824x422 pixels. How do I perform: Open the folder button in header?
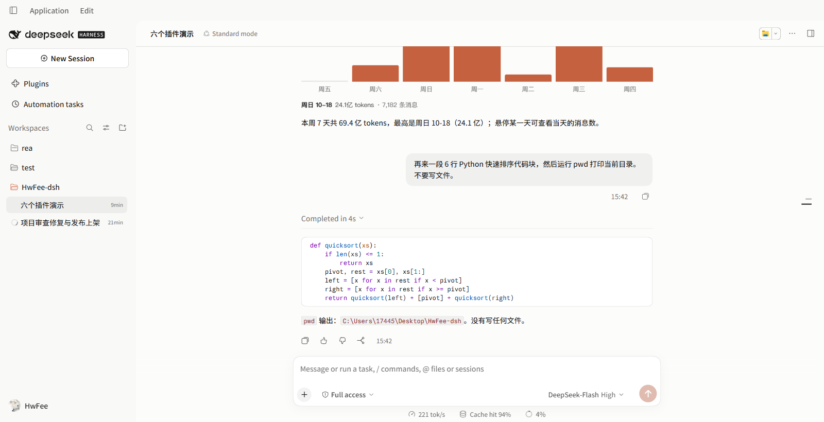click(x=765, y=33)
